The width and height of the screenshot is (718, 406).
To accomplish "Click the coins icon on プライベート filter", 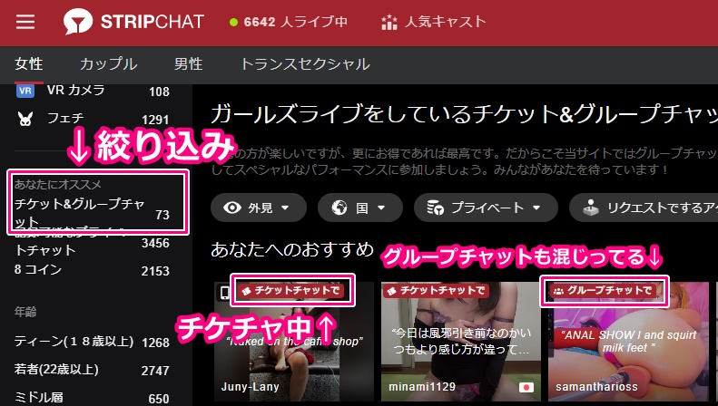I will [x=437, y=208].
